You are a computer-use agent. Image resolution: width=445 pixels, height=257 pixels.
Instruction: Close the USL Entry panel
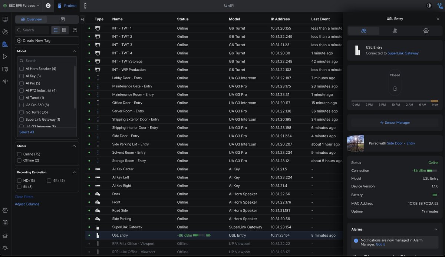pyautogui.click(x=438, y=19)
